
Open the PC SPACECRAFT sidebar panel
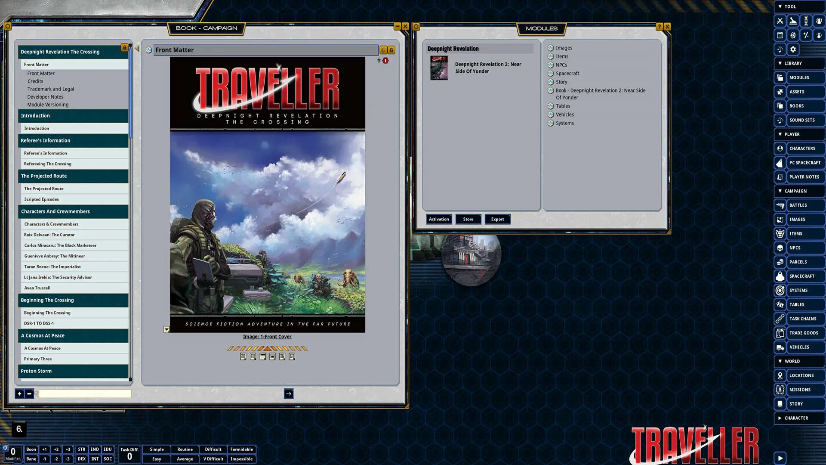click(x=804, y=163)
